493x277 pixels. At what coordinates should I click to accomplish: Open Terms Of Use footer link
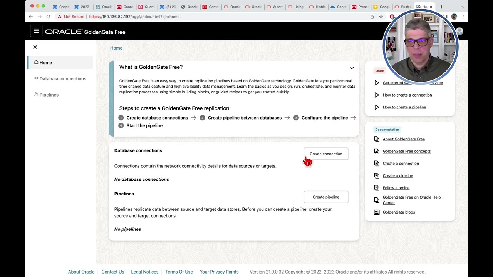point(179,272)
